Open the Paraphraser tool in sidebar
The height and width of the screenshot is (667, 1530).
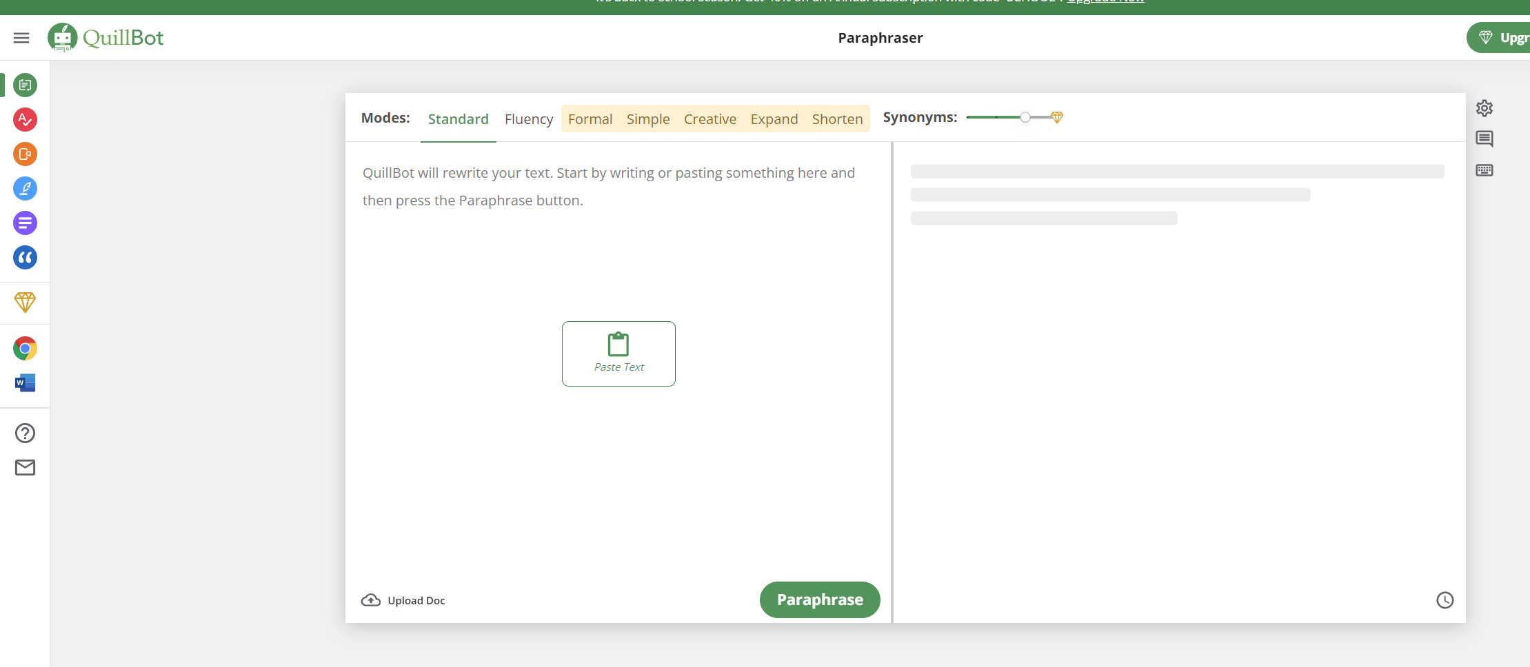[25, 85]
